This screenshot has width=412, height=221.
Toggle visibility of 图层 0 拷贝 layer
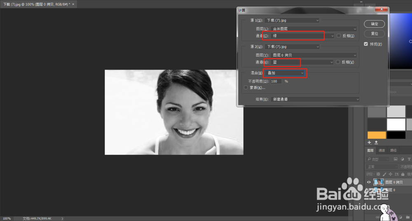point(369,182)
